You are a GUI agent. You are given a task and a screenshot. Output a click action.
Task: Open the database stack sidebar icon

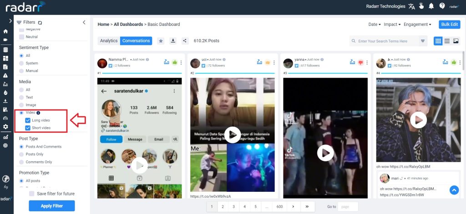point(5,50)
